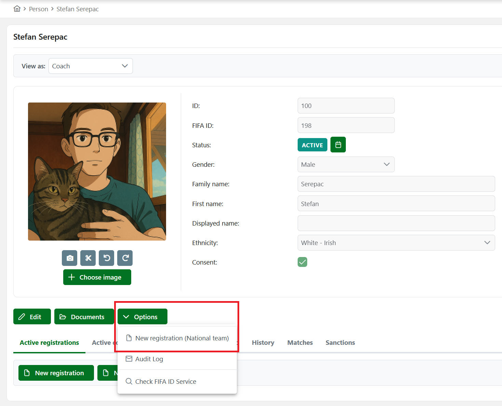This screenshot has height=406, width=502.
Task: Open Audit Log from Options menu
Action: pyautogui.click(x=149, y=359)
